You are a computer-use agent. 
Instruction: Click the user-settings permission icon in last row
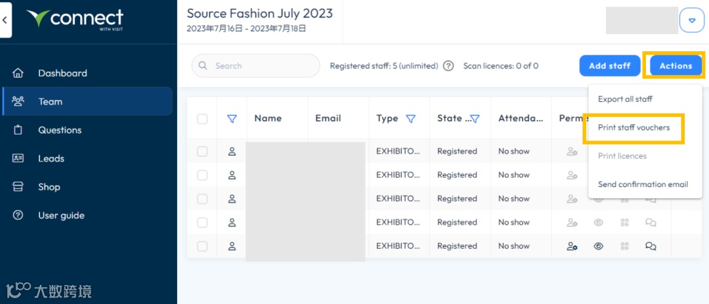(x=572, y=246)
